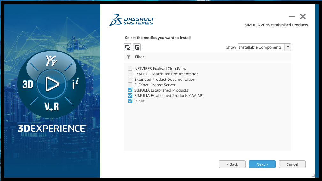This screenshot has height=181, width=322.
Task: Type in the Filter text field
Action: [x=211, y=57]
